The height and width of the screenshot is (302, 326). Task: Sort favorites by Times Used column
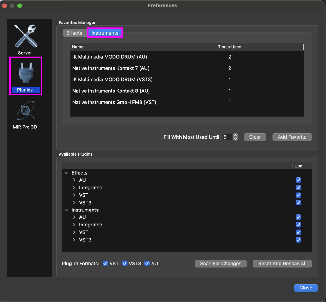(x=229, y=47)
